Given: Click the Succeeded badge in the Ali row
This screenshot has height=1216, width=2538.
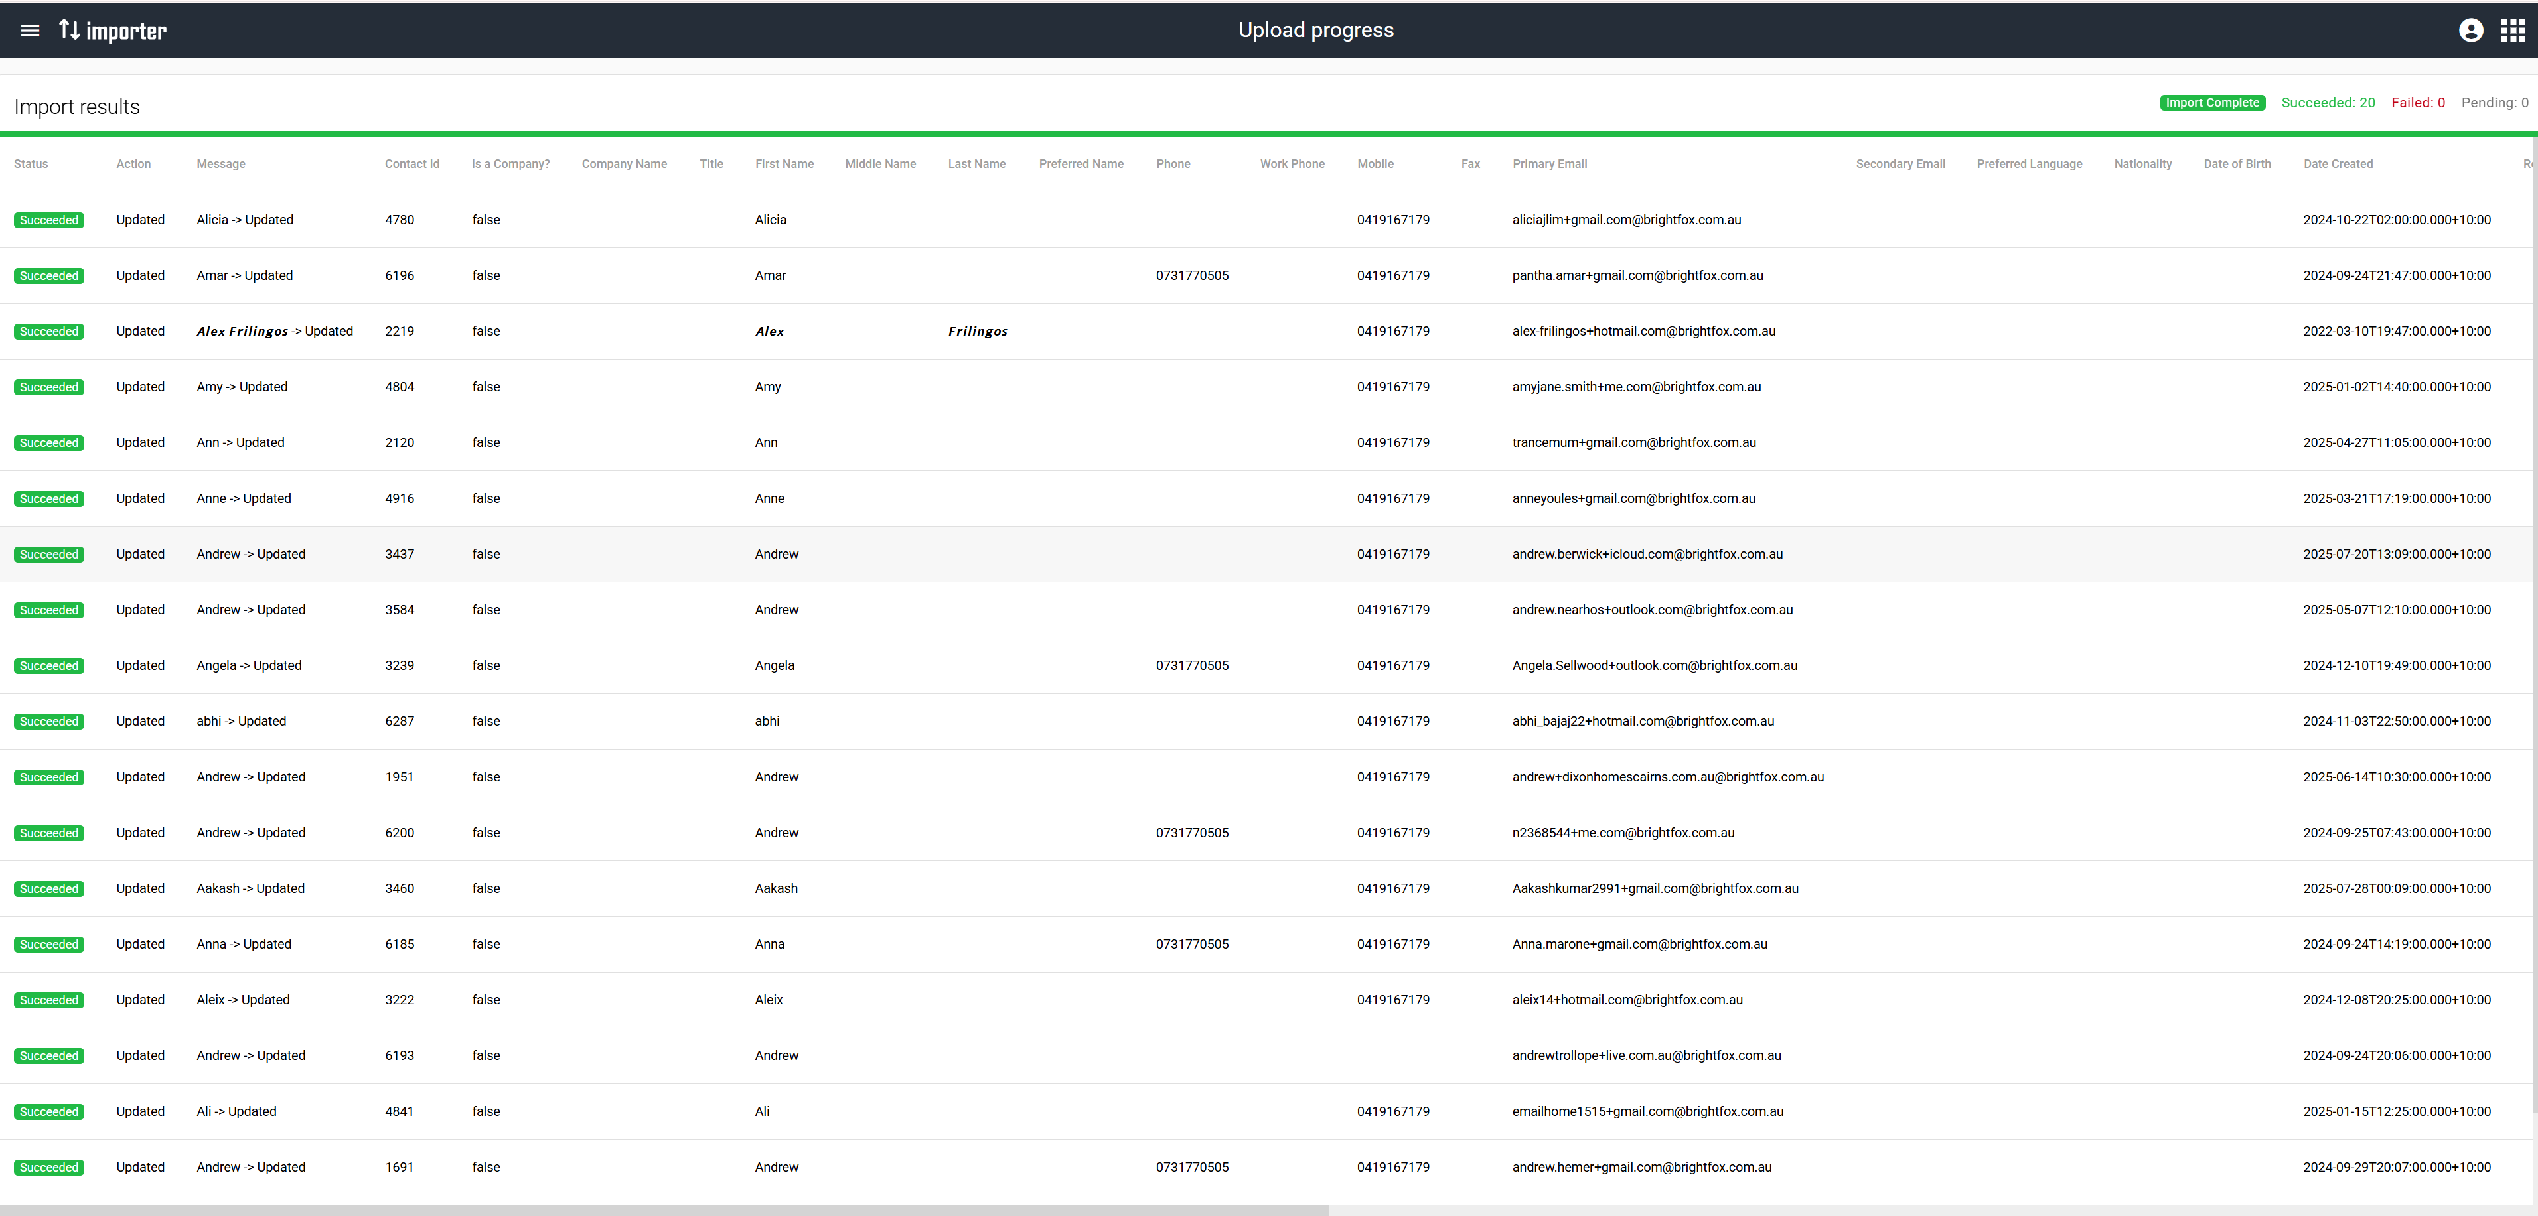Looking at the screenshot, I should pyautogui.click(x=49, y=1112).
